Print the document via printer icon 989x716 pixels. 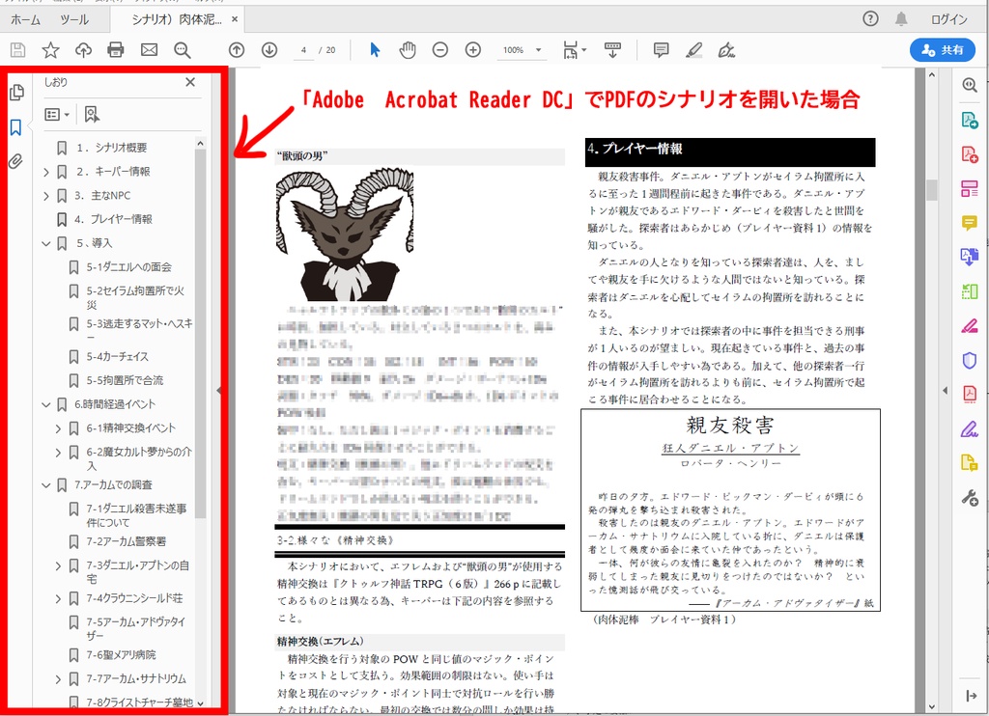point(116,50)
